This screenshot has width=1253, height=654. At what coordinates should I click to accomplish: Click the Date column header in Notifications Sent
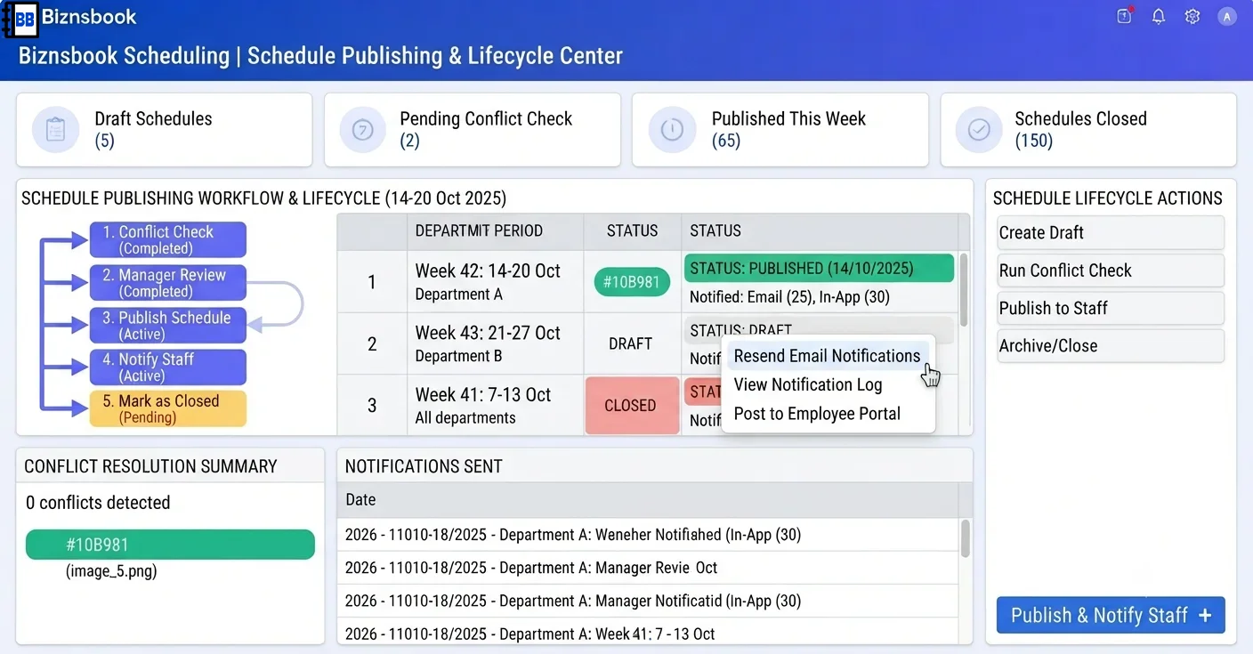648,500
